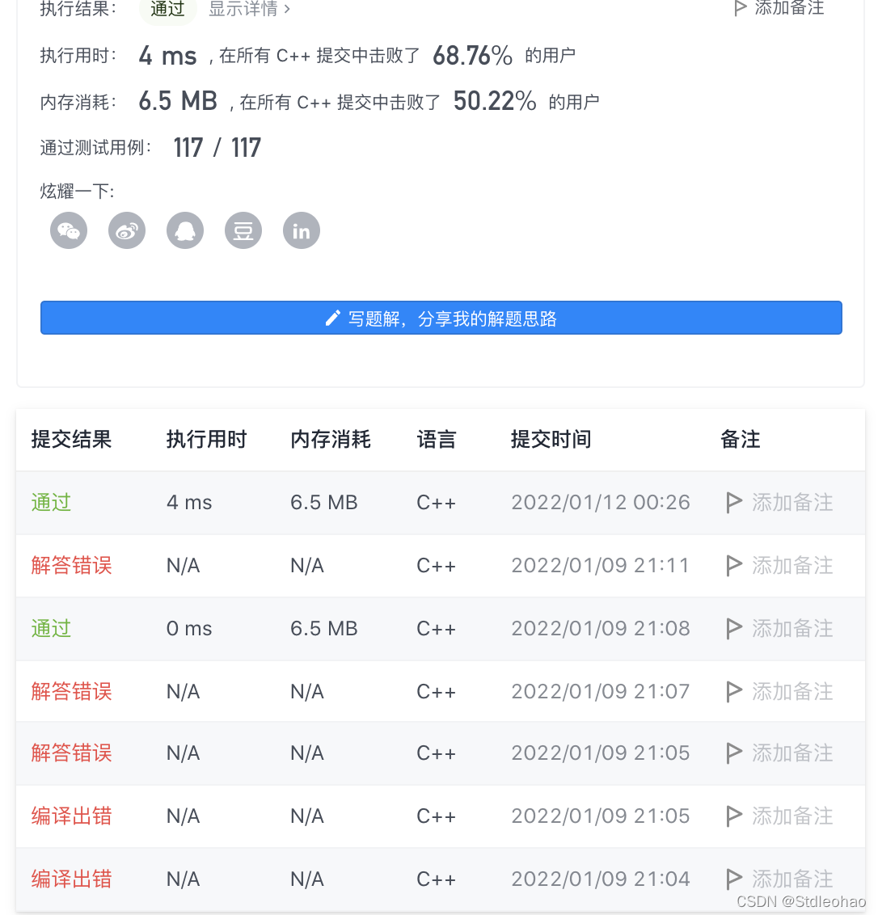Click the 50.22% memory percentile value

pos(495,101)
